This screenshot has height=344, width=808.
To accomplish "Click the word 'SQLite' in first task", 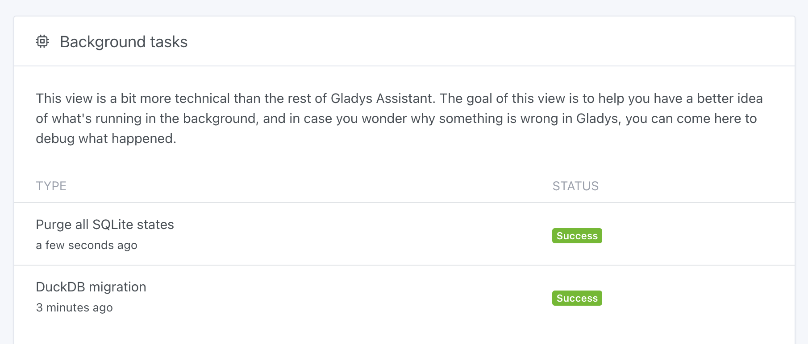I will coord(112,225).
